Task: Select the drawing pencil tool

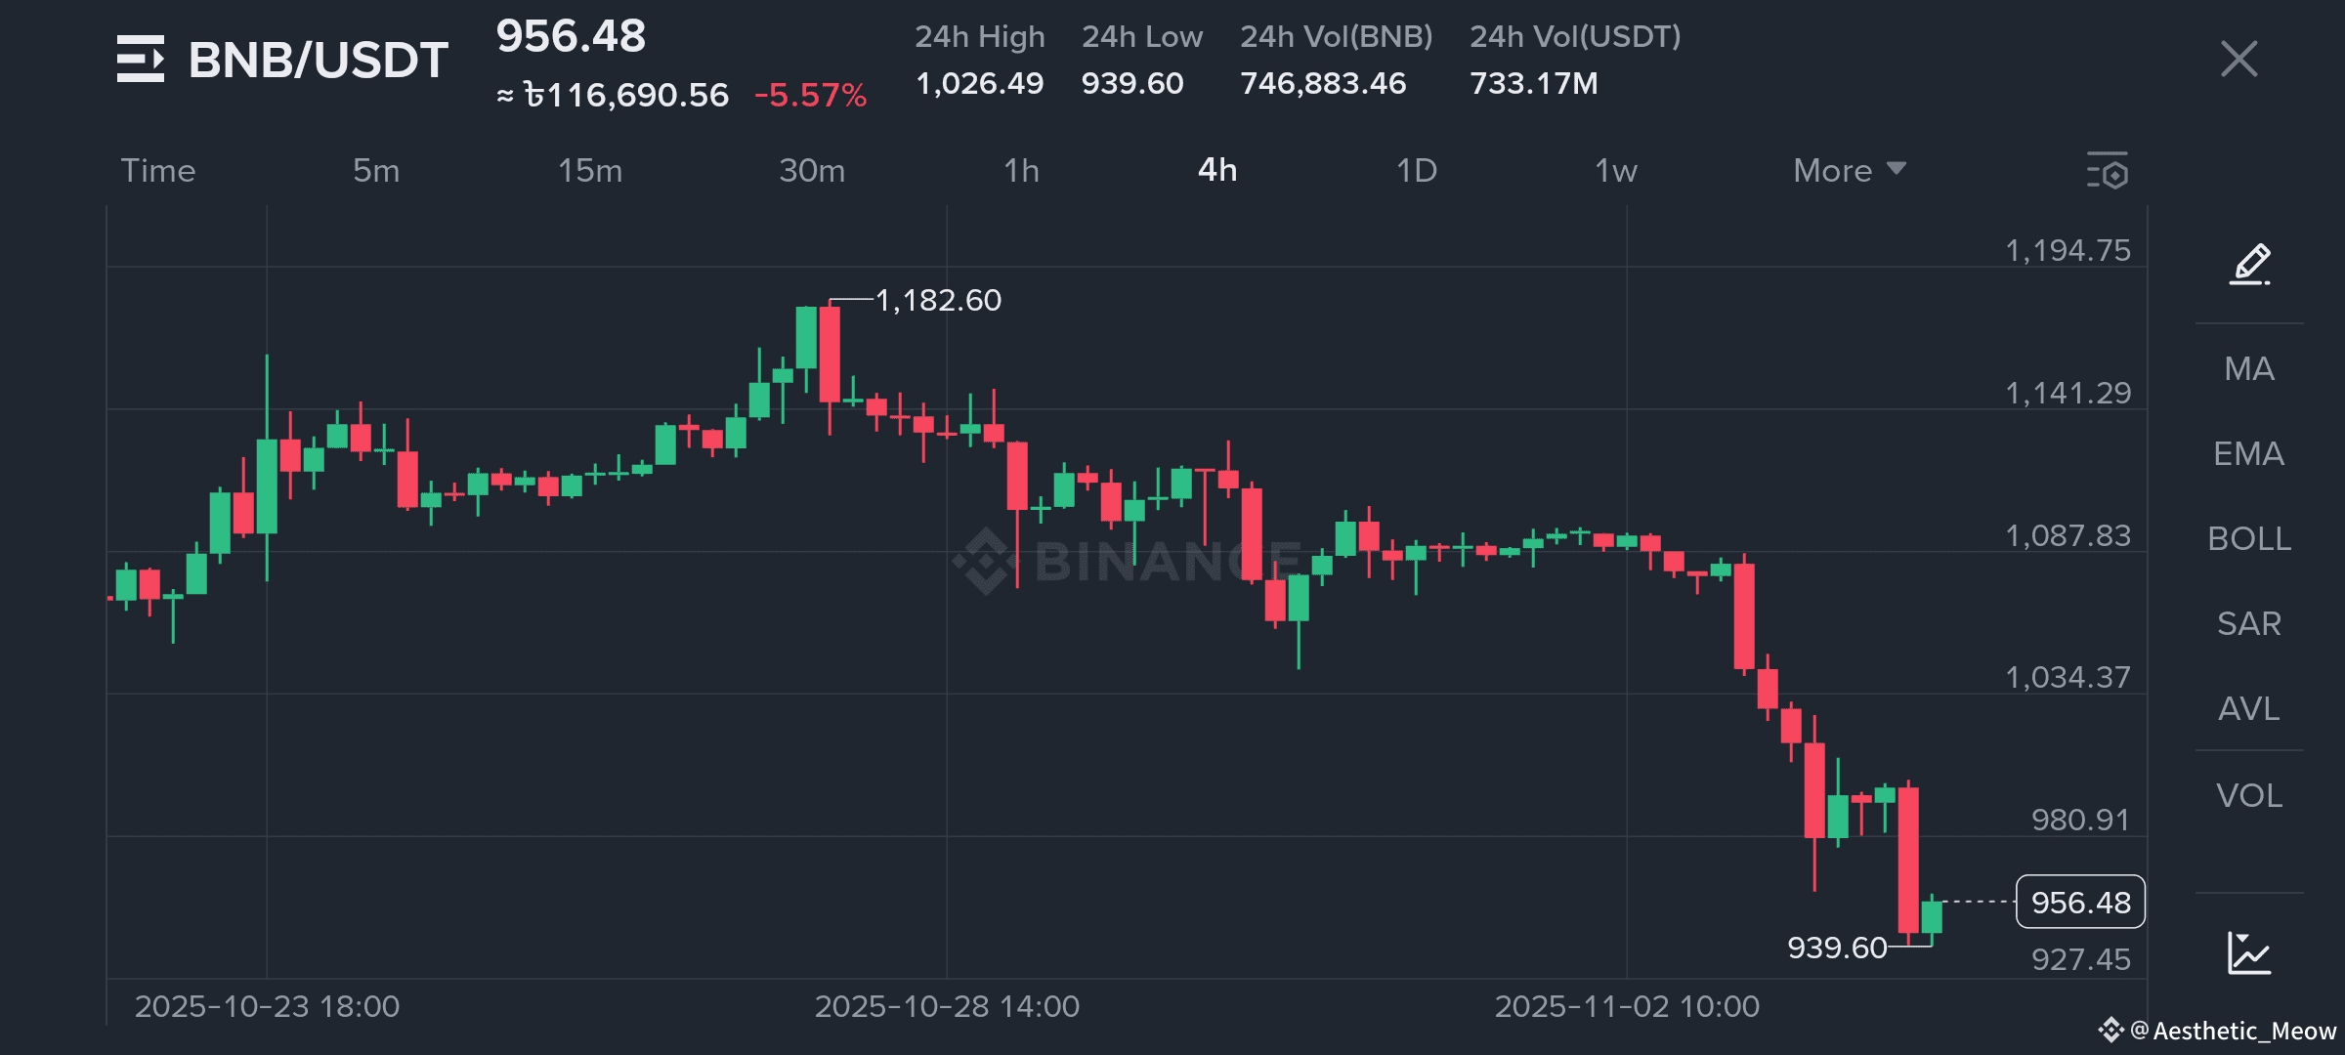Action: click(2249, 265)
